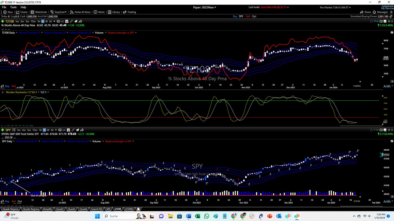Click the horizontal scrollbar arrow at the T2108 chart's right edge
This screenshot has height=221, width=394.
(392, 81)
